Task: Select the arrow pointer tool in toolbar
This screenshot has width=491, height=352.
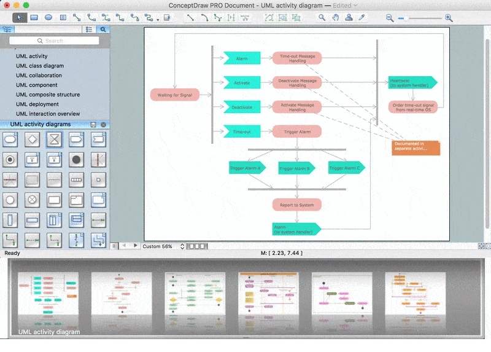Action: (20, 18)
